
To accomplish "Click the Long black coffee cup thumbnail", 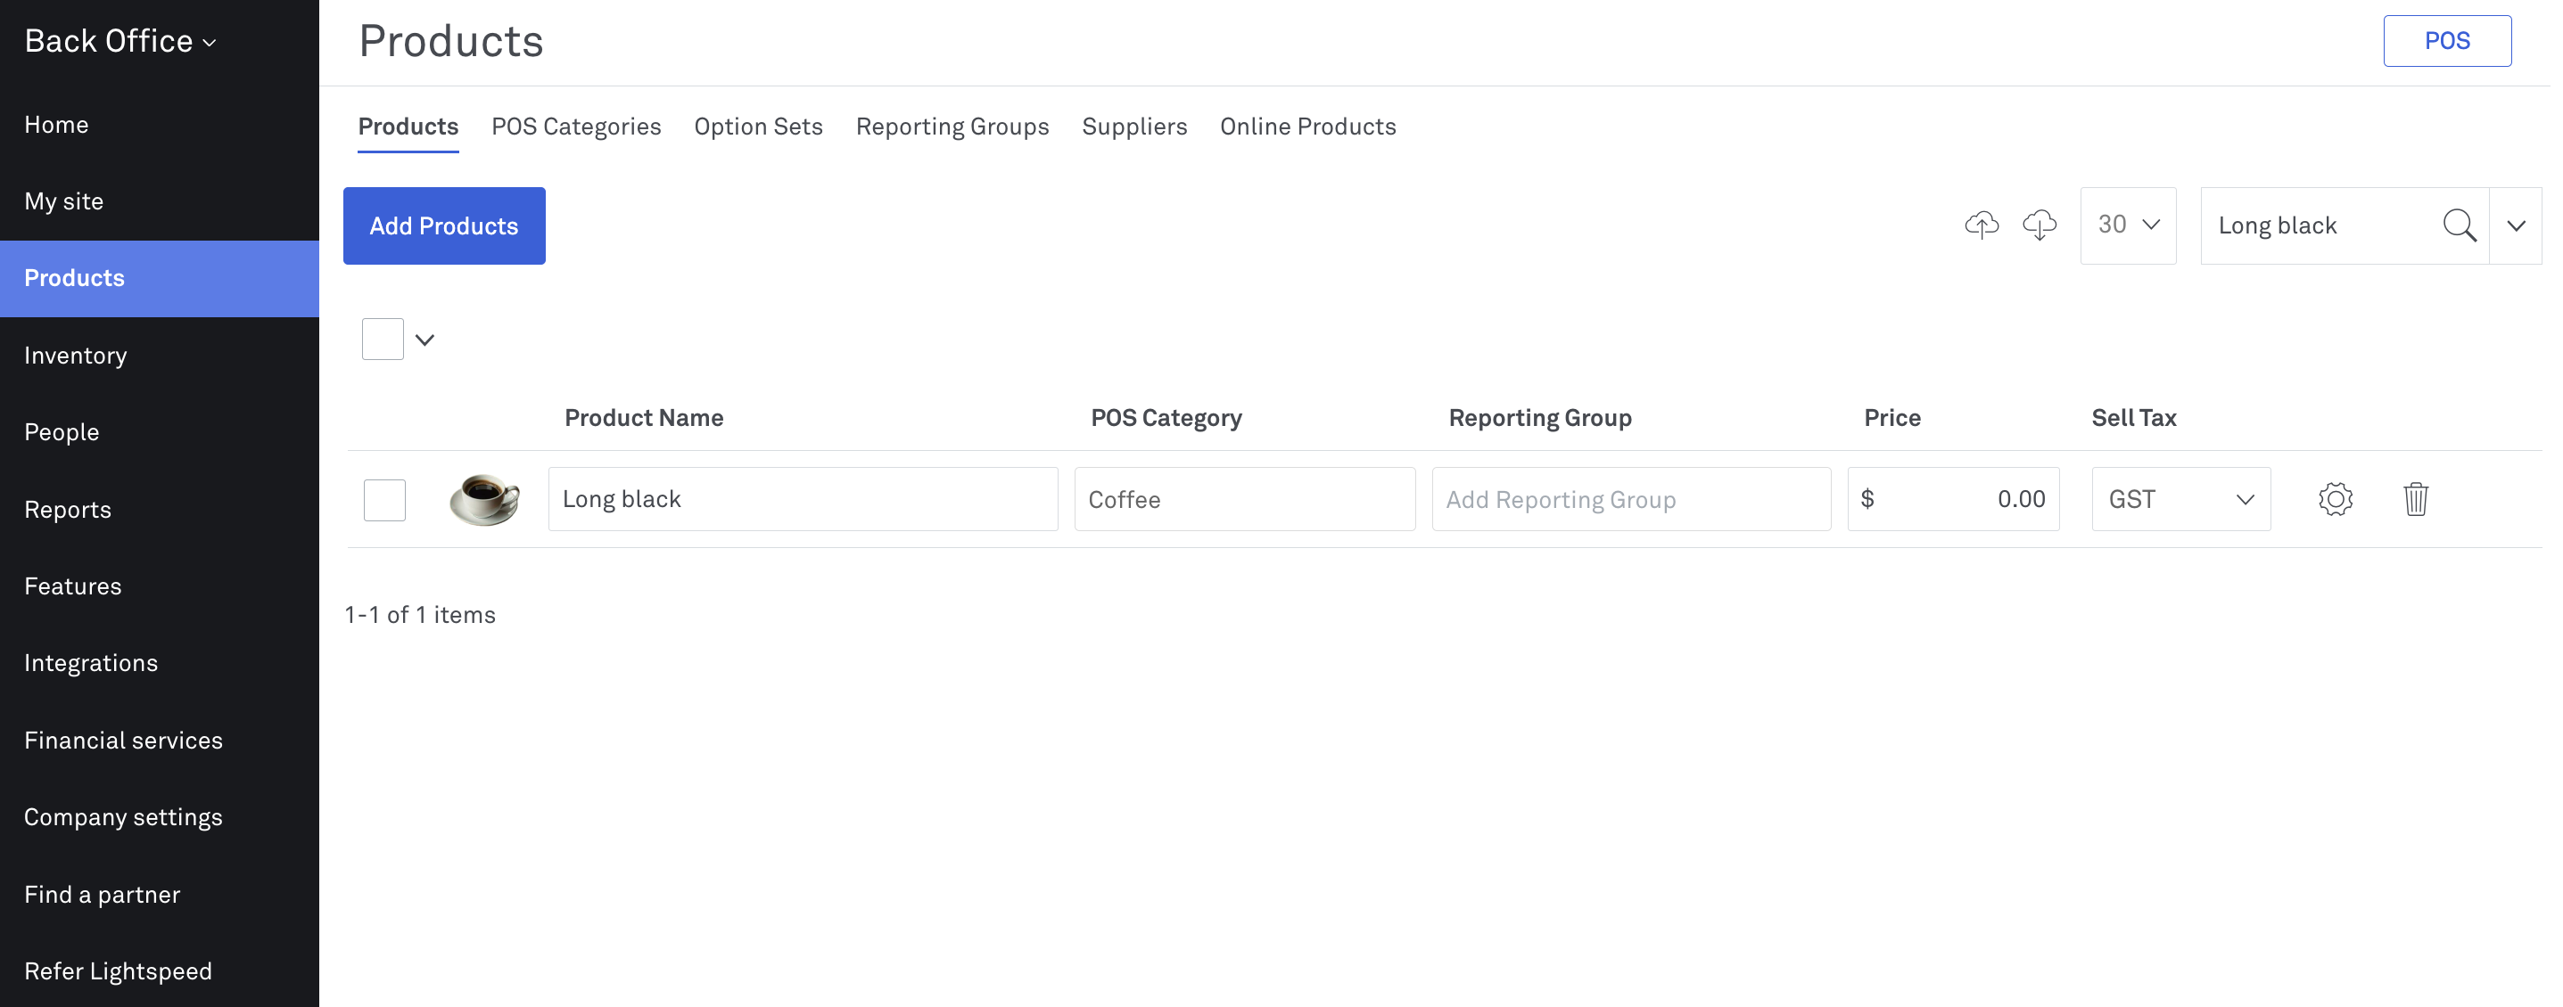I will [x=484, y=499].
